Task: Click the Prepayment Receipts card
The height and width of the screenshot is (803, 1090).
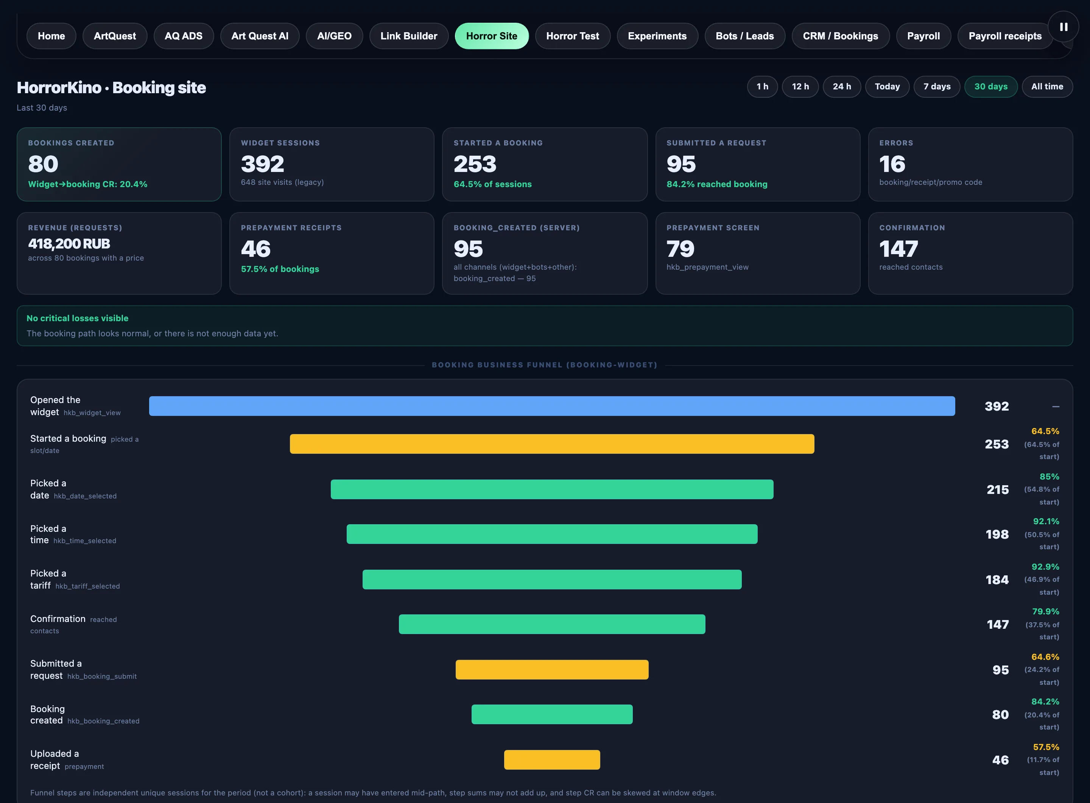Action: pos(332,253)
